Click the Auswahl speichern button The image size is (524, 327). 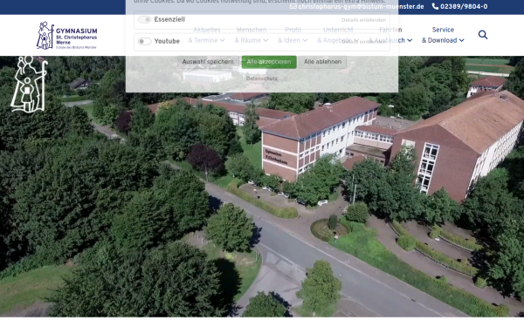(208, 62)
